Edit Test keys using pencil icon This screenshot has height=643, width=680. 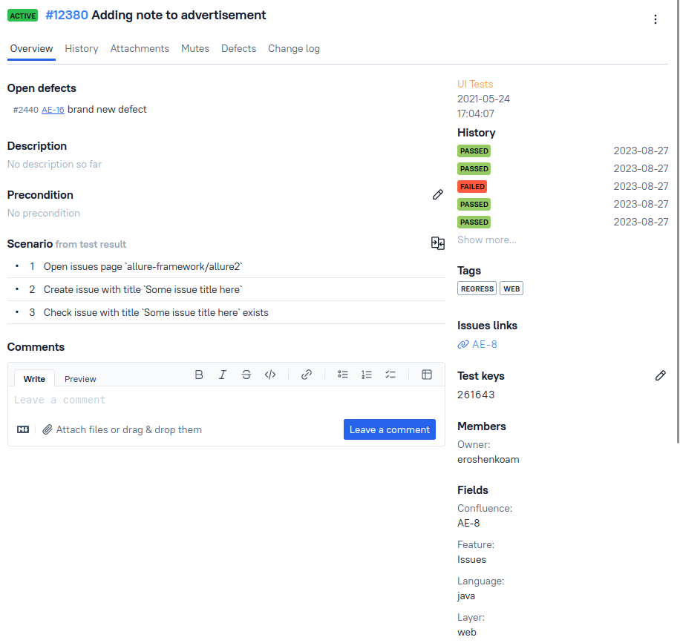(x=661, y=376)
